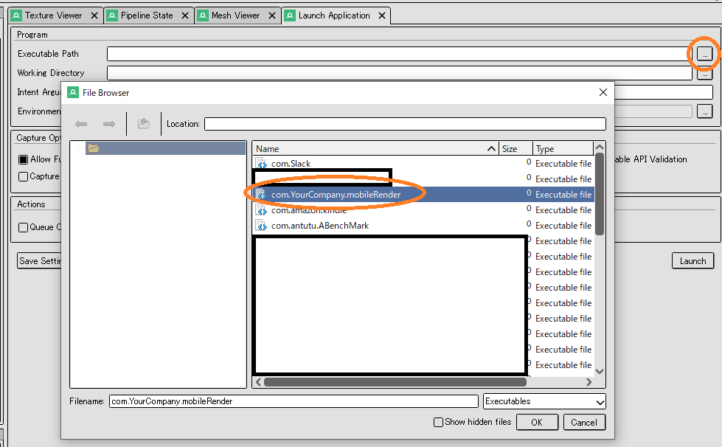Image resolution: width=722 pixels, height=447 pixels.
Task: Sort file list by Size column
Action: coord(516,149)
